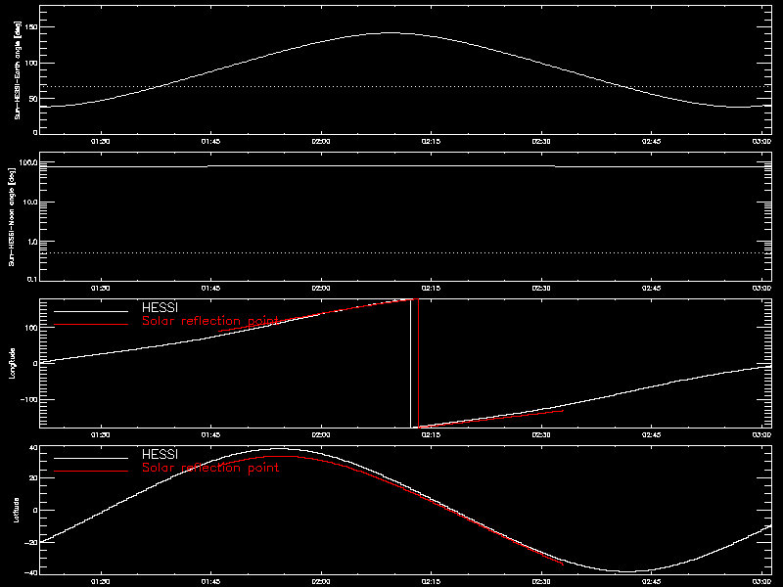Click the red Solar reflection point label in Longitude panel

pyautogui.click(x=210, y=321)
